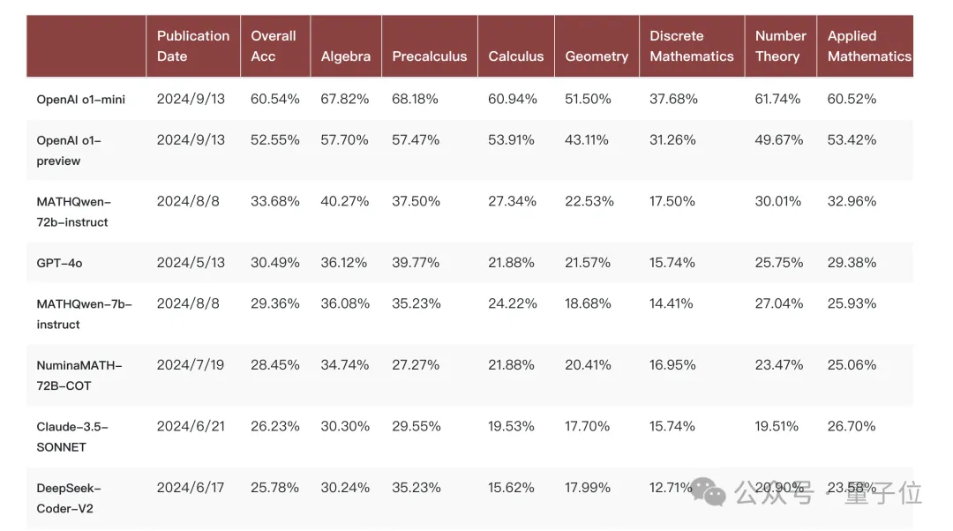953x531 pixels.
Task: Click the WeChat logo icon in watermark
Action: pos(709,491)
